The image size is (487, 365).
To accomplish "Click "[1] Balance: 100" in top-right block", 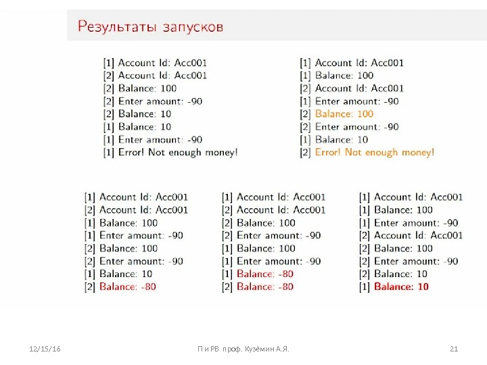I will coord(337,76).
